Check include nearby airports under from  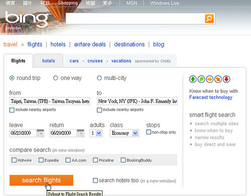coord(12,110)
